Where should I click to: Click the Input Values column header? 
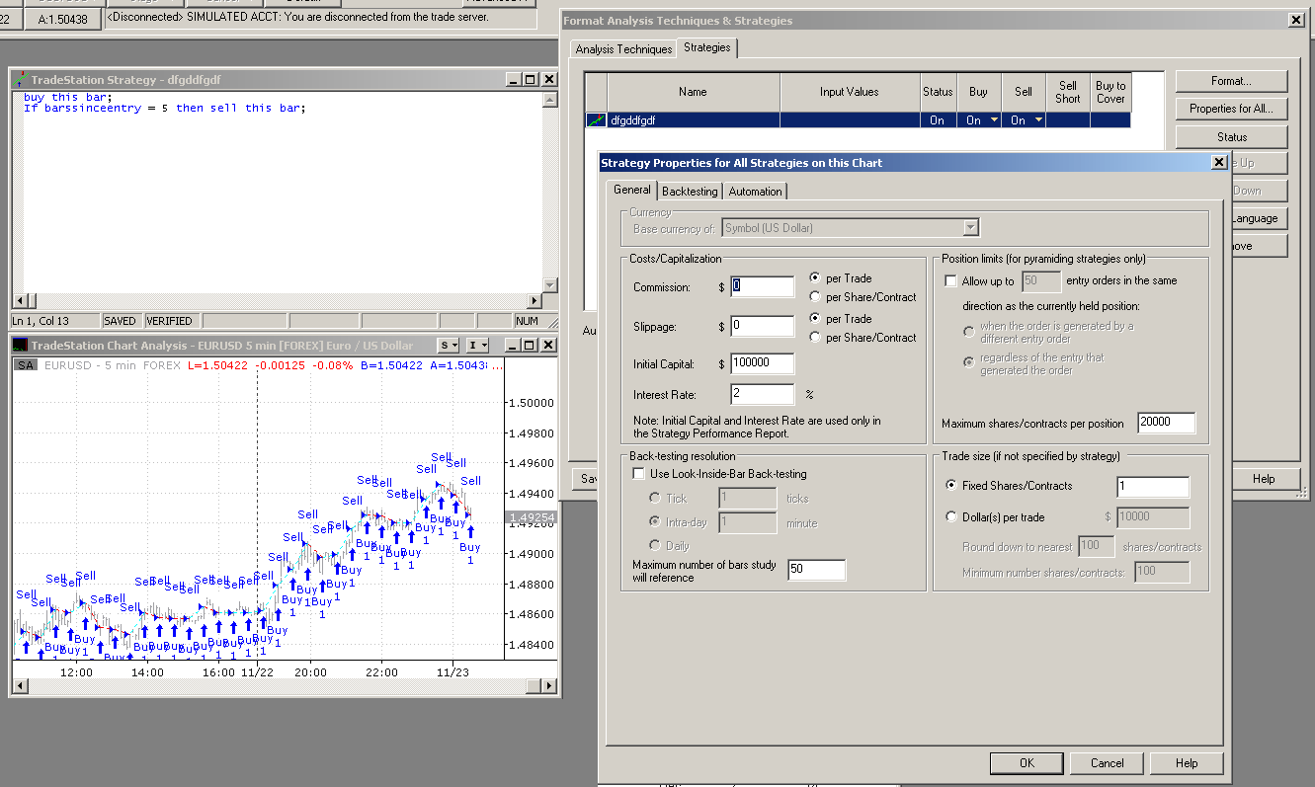point(850,92)
